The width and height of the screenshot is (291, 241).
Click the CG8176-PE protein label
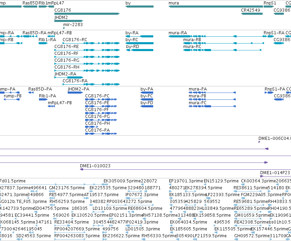[x=97, y=103]
